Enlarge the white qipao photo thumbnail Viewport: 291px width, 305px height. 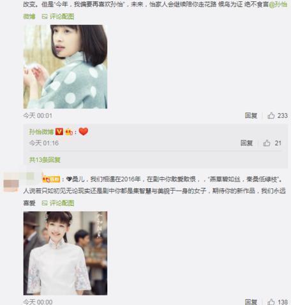[x=65, y=253]
